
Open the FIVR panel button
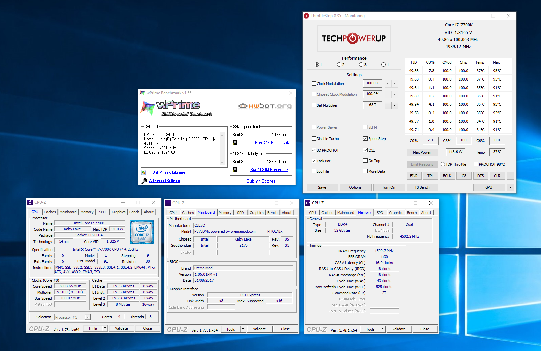[414, 176]
